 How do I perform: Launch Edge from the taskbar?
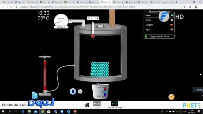pos(23,111)
